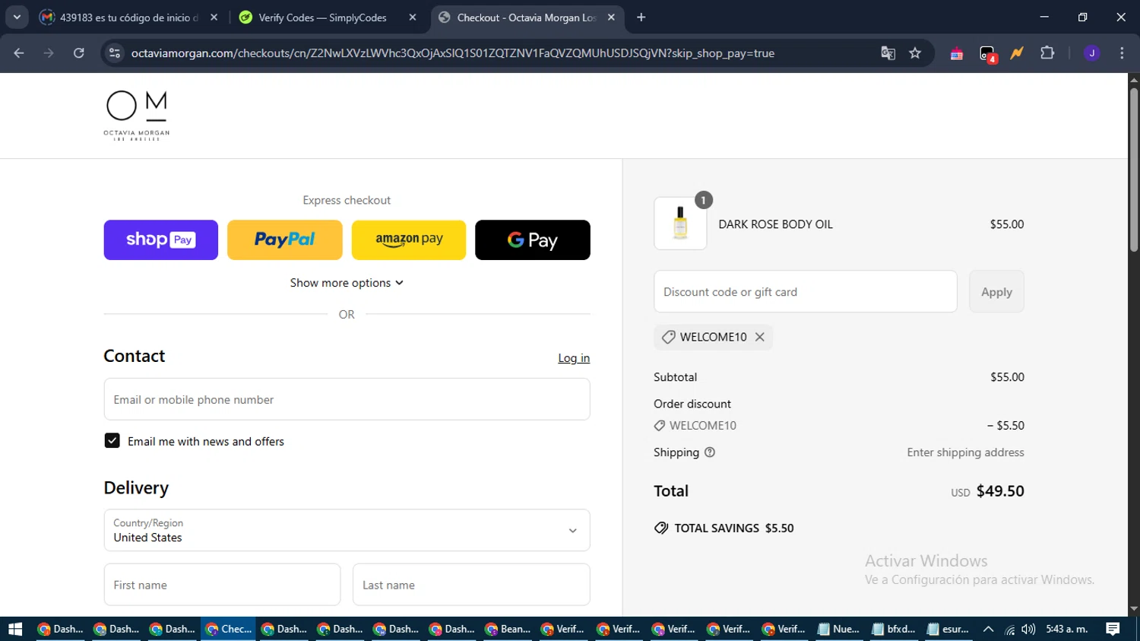This screenshot has width=1140, height=641.
Task: Uncheck Email me with news and offers
Action: coord(112,441)
